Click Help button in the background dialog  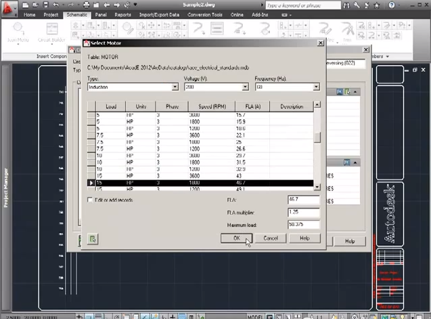point(350,241)
